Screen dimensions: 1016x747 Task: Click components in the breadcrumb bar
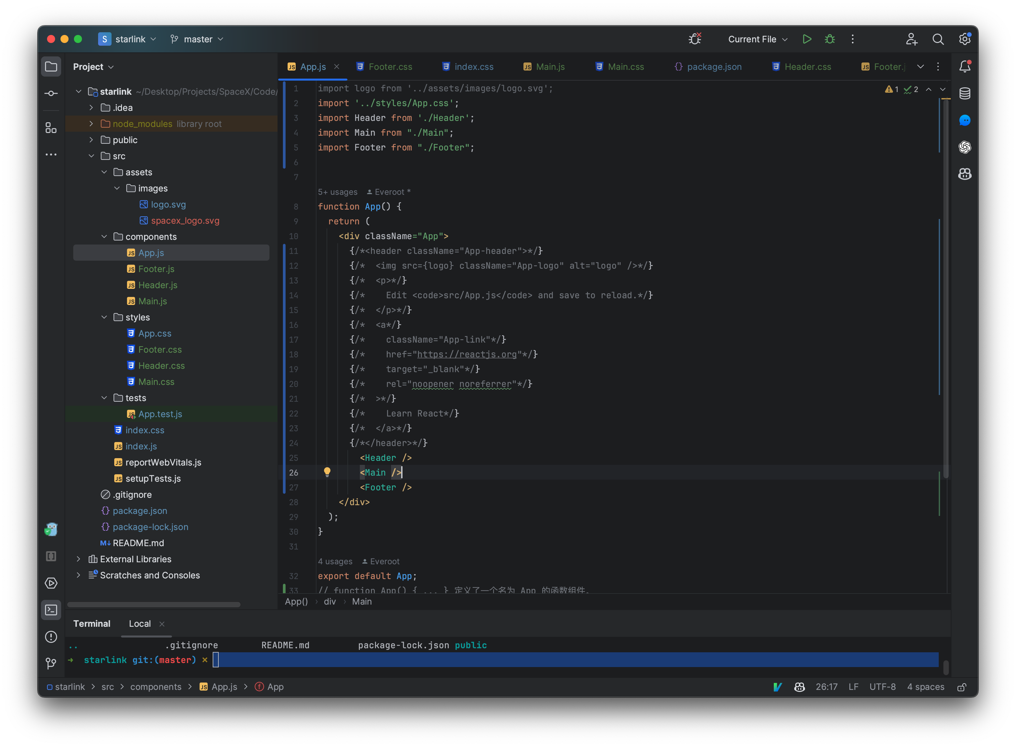pyautogui.click(x=156, y=687)
